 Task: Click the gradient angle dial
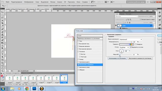tap(121, 51)
